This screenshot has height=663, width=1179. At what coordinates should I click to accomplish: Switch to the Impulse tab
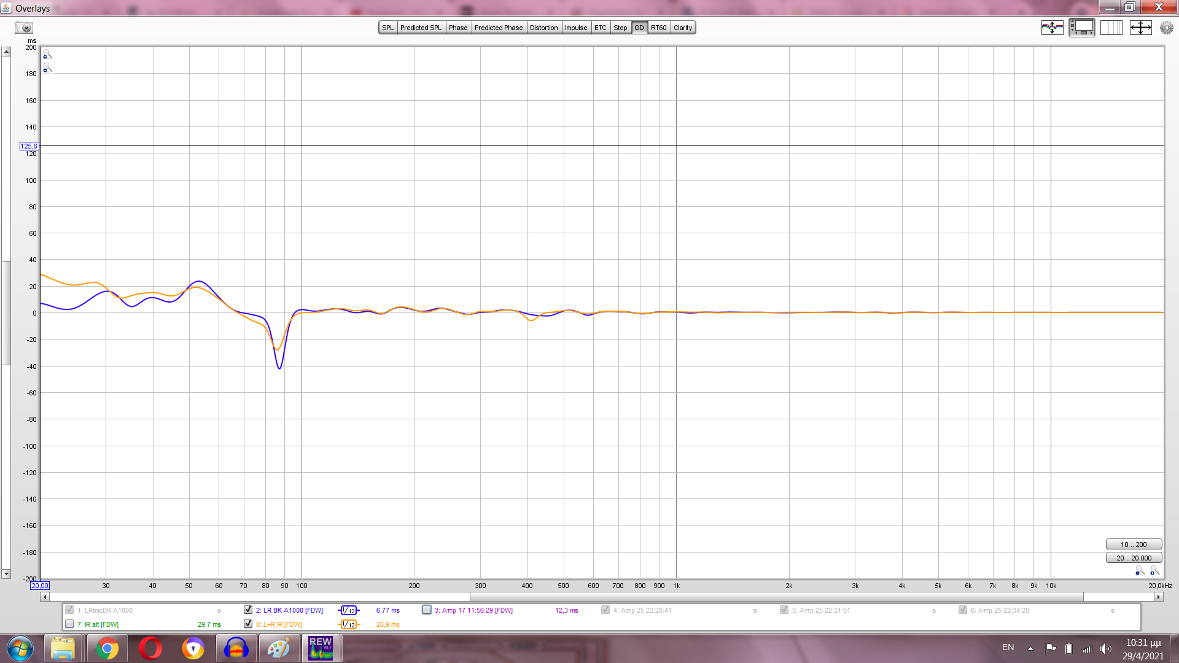click(x=575, y=28)
